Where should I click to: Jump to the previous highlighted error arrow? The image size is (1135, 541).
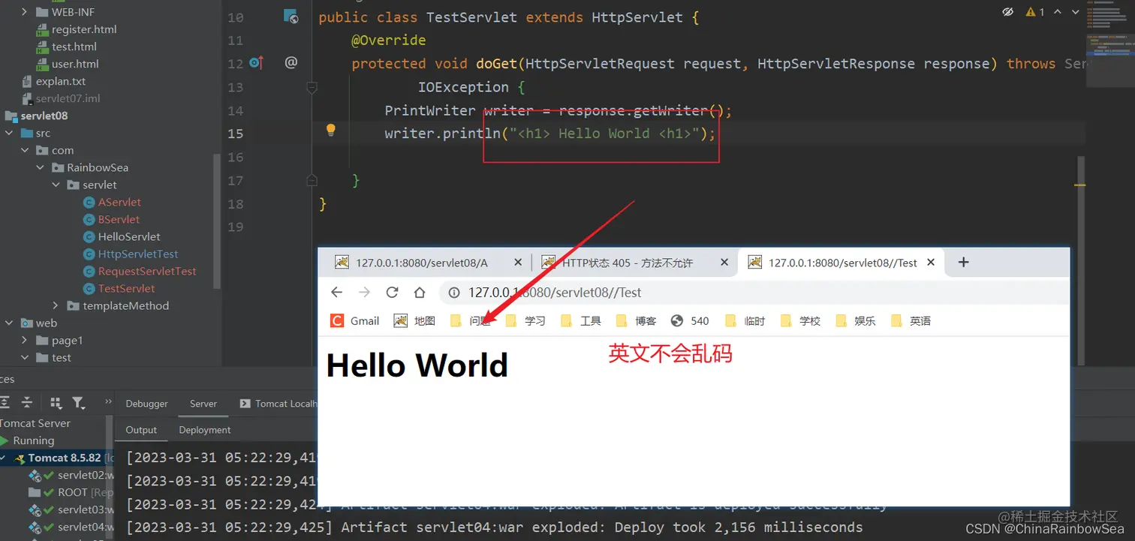pos(1058,12)
